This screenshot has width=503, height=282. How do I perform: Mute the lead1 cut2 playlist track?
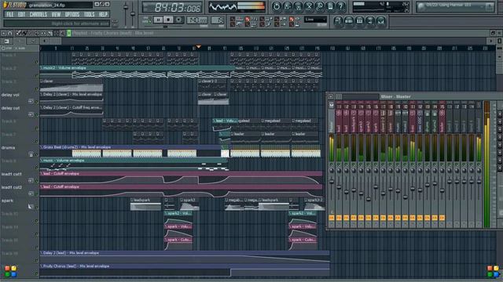pyautogui.click(x=37, y=193)
